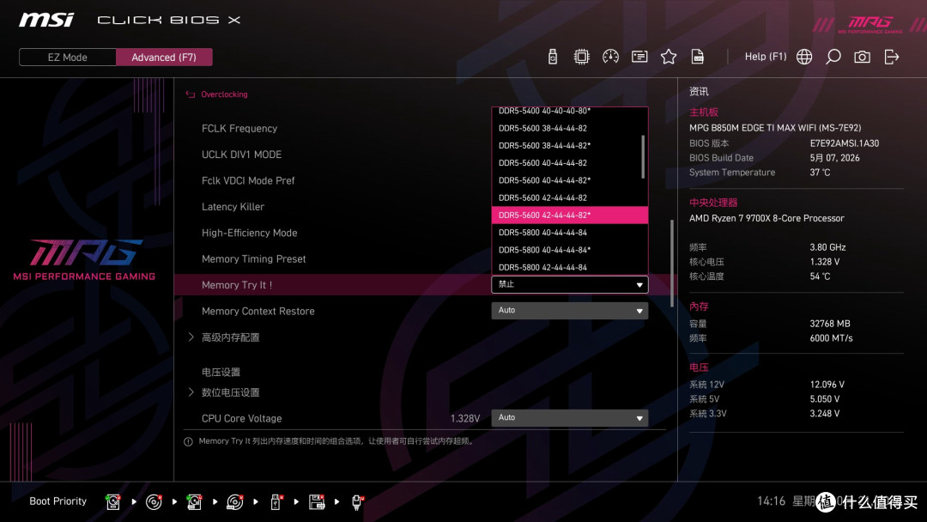Choose DDR5-5600 42-44-44-82 without asterisk
Screen dimensions: 927x522
tap(569, 197)
